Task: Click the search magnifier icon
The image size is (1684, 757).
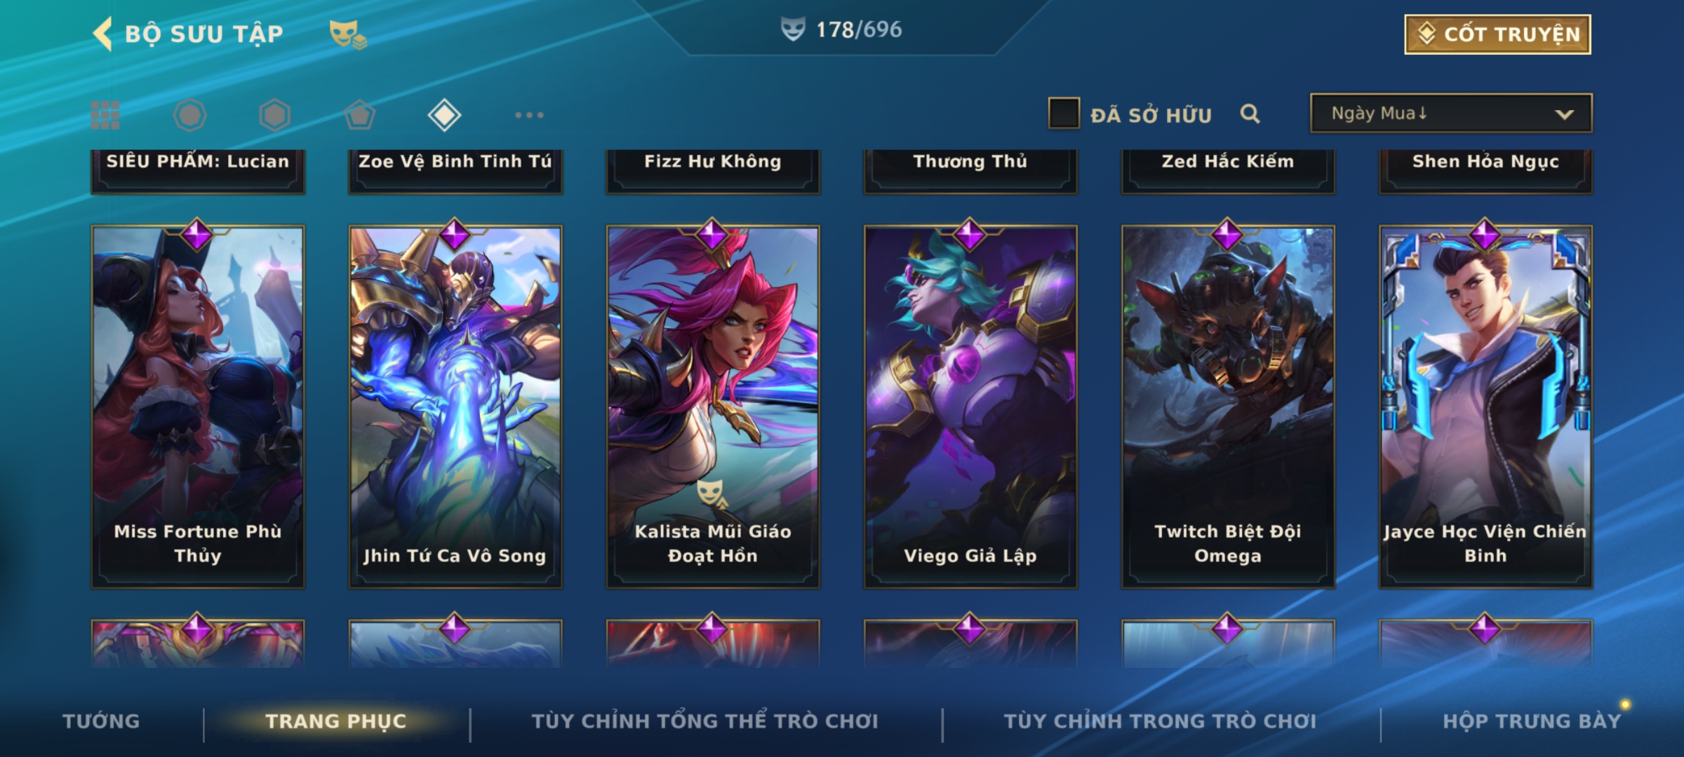Action: pyautogui.click(x=1250, y=114)
